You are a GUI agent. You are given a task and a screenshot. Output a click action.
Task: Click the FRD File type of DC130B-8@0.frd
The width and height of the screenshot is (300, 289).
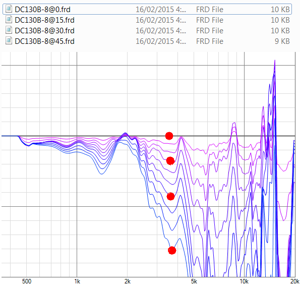tap(210, 10)
